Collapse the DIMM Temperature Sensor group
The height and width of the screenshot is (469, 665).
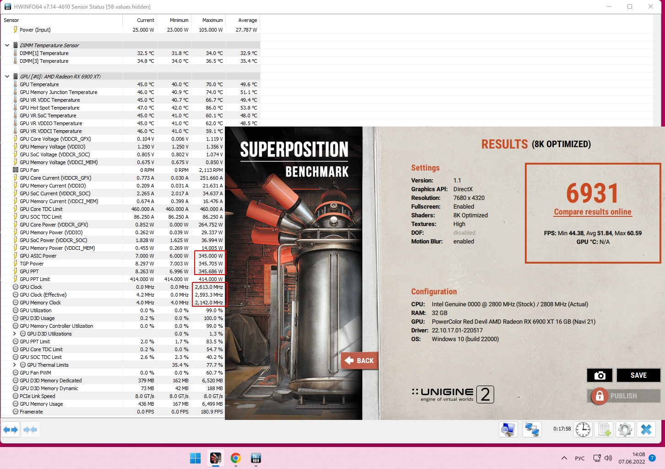click(7, 45)
